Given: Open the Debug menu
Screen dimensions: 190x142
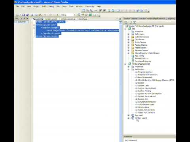Looking at the screenshot, I should [x=51, y=6].
